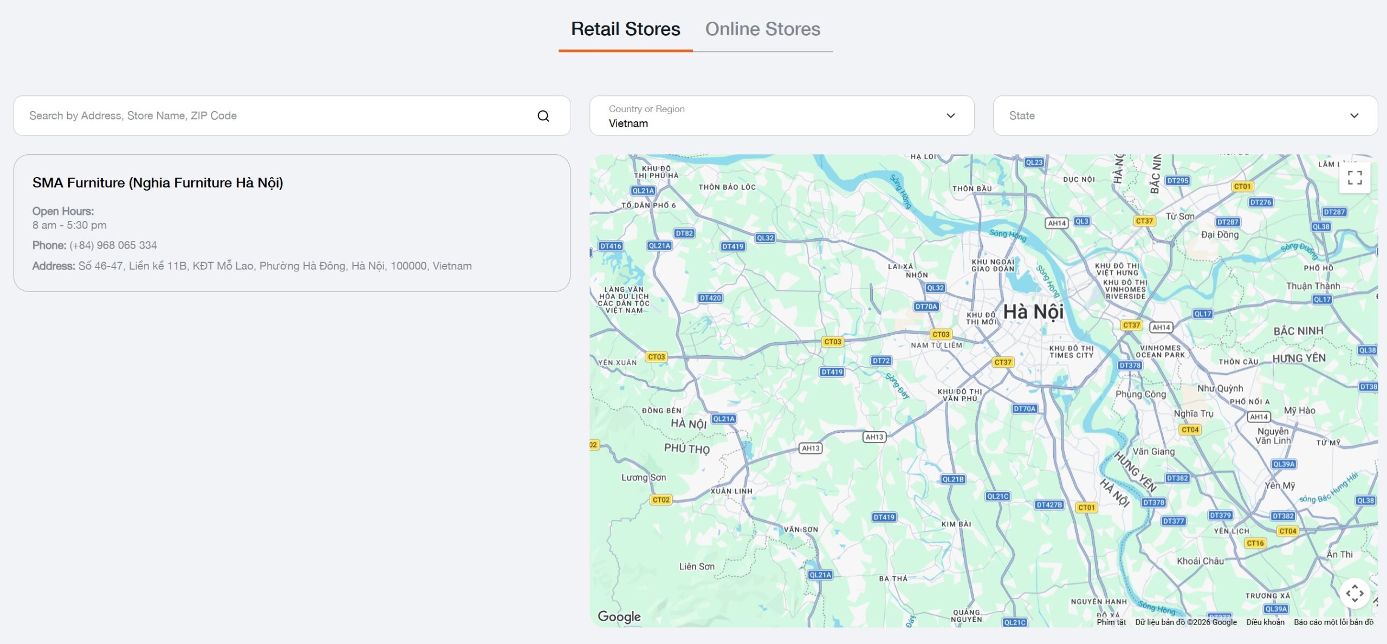
Task: Click the KHU ĐÔ THỊ TIMES CITY label
Action: coord(1071,352)
